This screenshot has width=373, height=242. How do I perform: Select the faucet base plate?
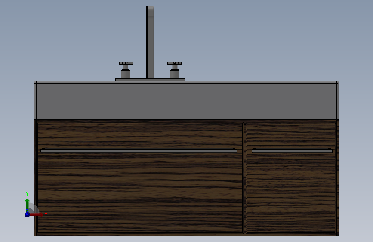click(150, 79)
